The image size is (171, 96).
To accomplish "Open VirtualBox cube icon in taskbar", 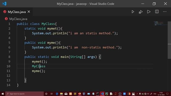I will [84, 94].
